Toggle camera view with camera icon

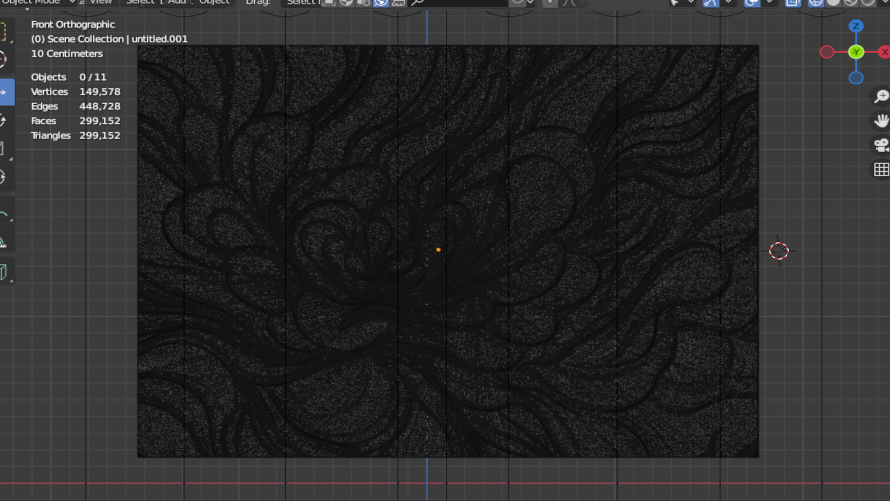point(881,145)
